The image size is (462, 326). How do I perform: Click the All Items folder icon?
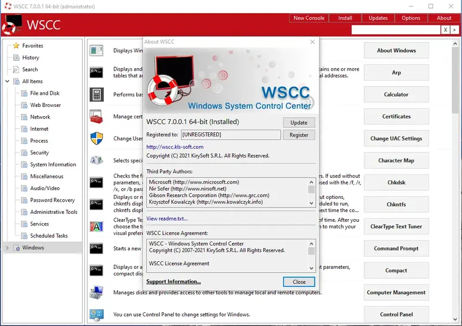coord(17,81)
